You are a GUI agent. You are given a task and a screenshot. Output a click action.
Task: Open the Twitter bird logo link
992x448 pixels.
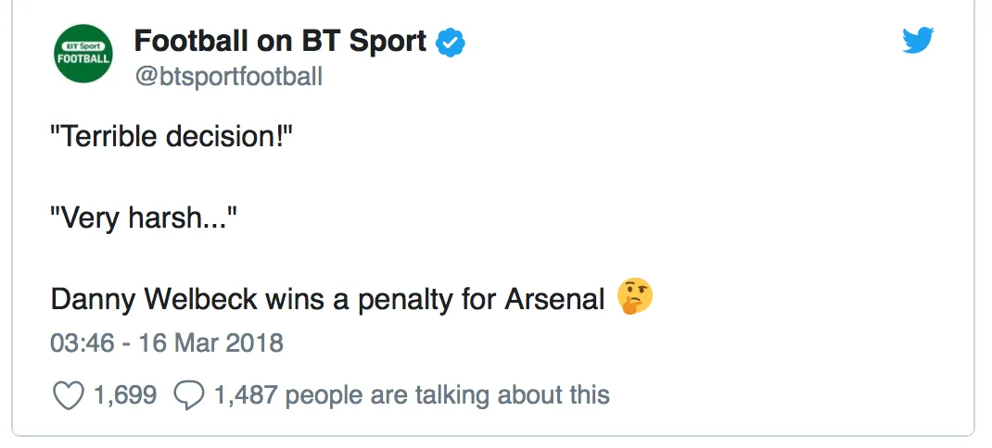pos(918,41)
